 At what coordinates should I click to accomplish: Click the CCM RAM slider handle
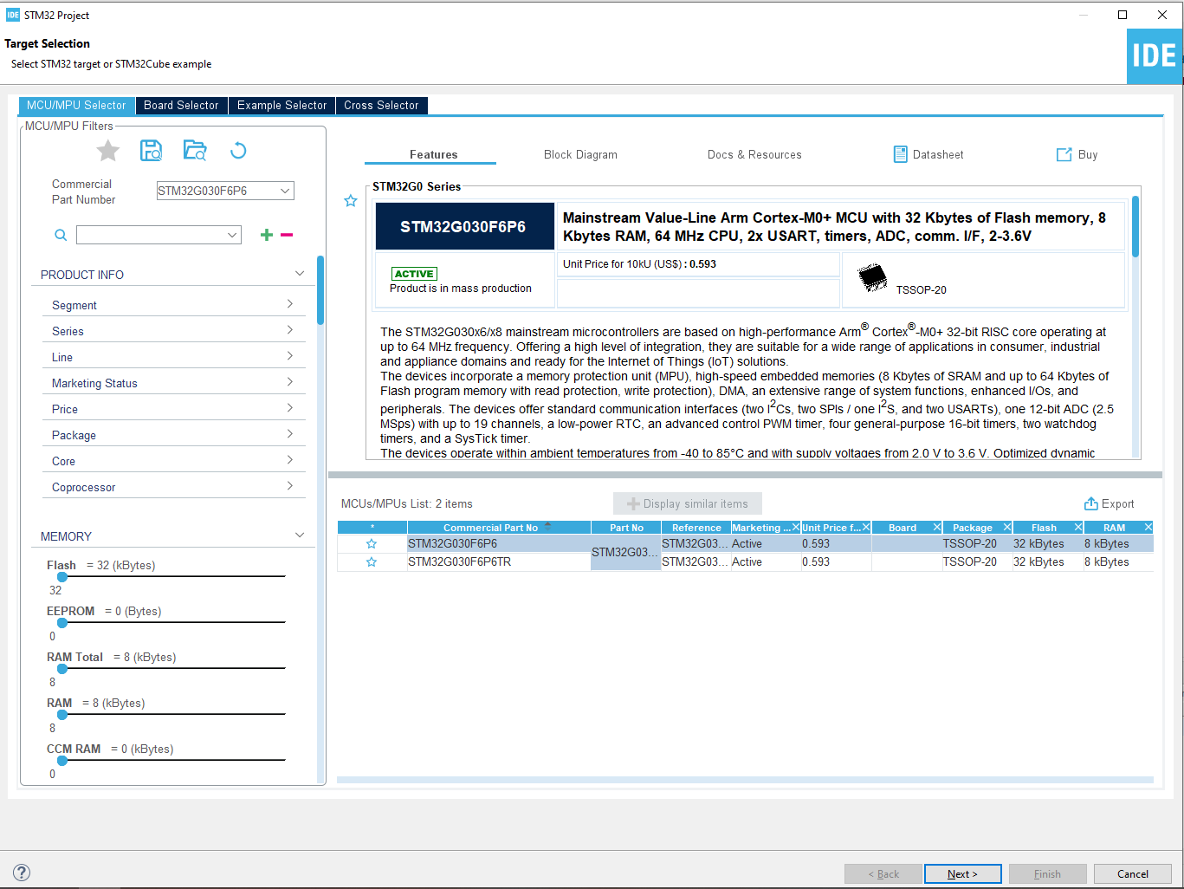pyautogui.click(x=62, y=761)
